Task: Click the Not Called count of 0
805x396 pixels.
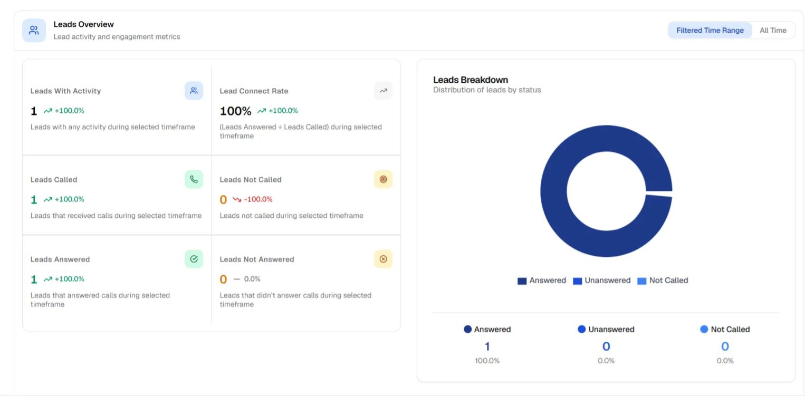Action: tap(725, 346)
